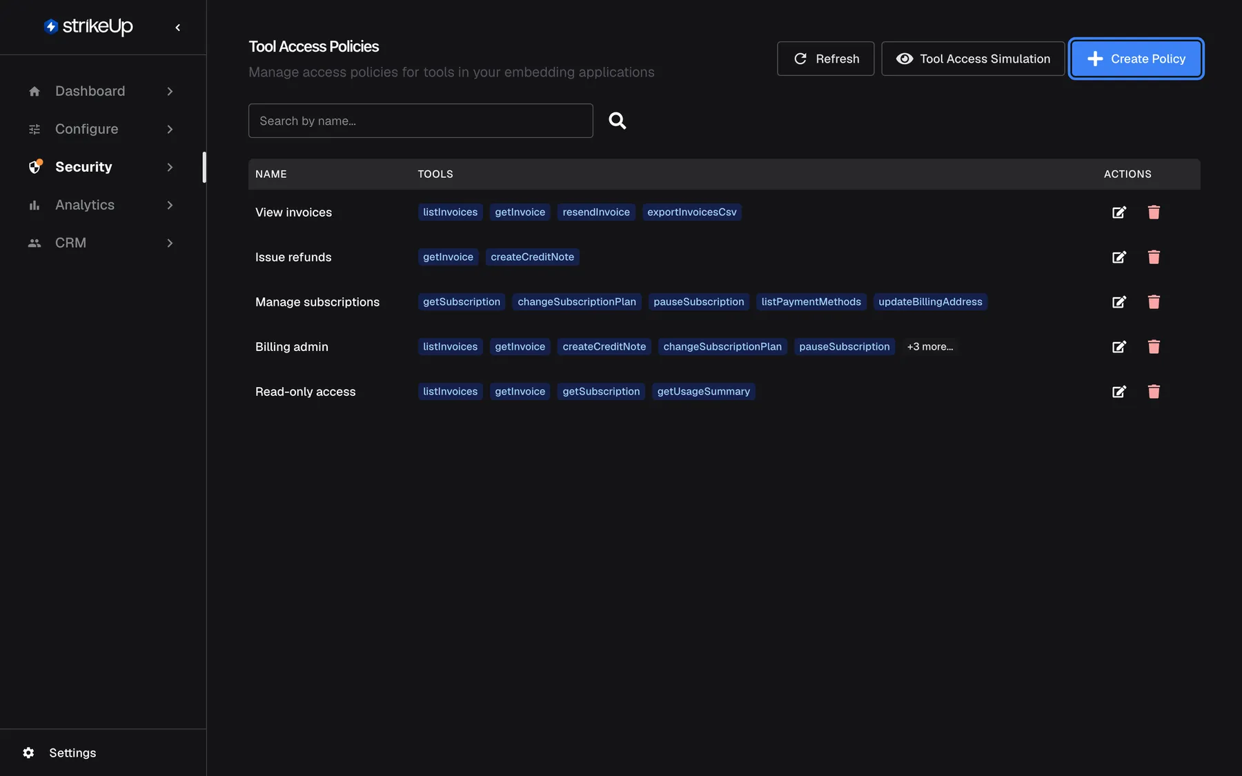Click the Refresh button

click(x=825, y=59)
